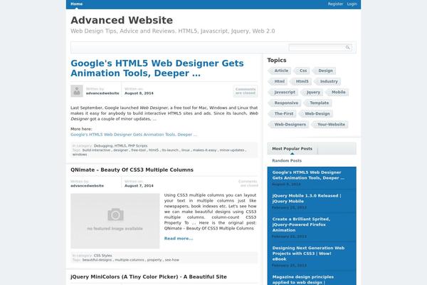Open the Home menu item

(77, 4)
